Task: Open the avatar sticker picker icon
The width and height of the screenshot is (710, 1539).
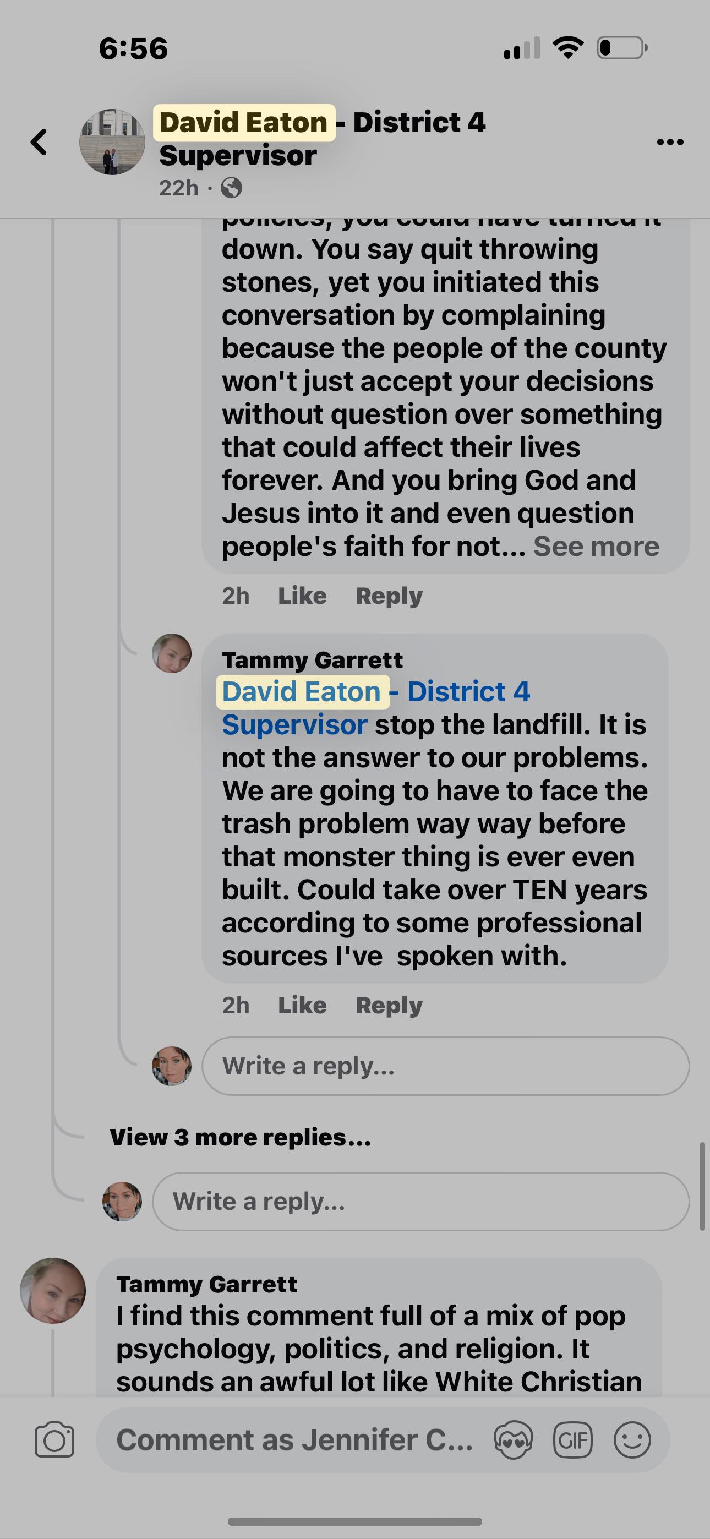Action: click(x=514, y=1440)
